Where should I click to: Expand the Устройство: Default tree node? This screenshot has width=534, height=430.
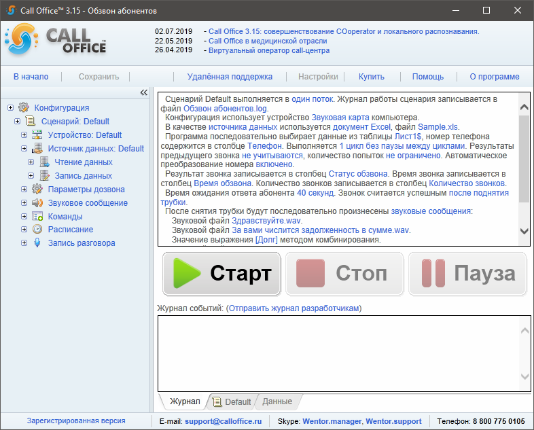(24, 135)
